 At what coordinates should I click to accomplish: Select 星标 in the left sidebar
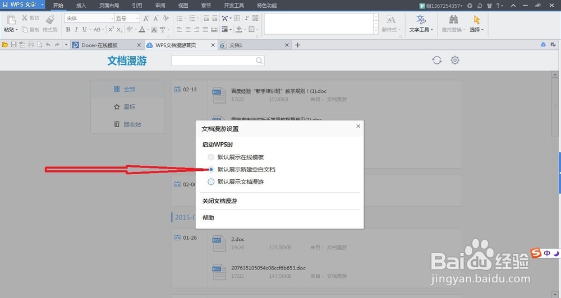tap(127, 107)
